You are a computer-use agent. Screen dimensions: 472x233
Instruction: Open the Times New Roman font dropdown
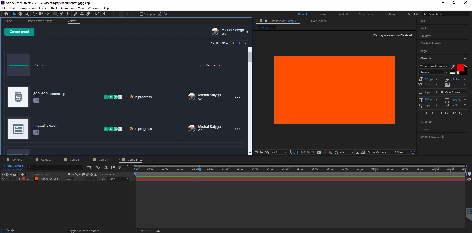(x=433, y=66)
